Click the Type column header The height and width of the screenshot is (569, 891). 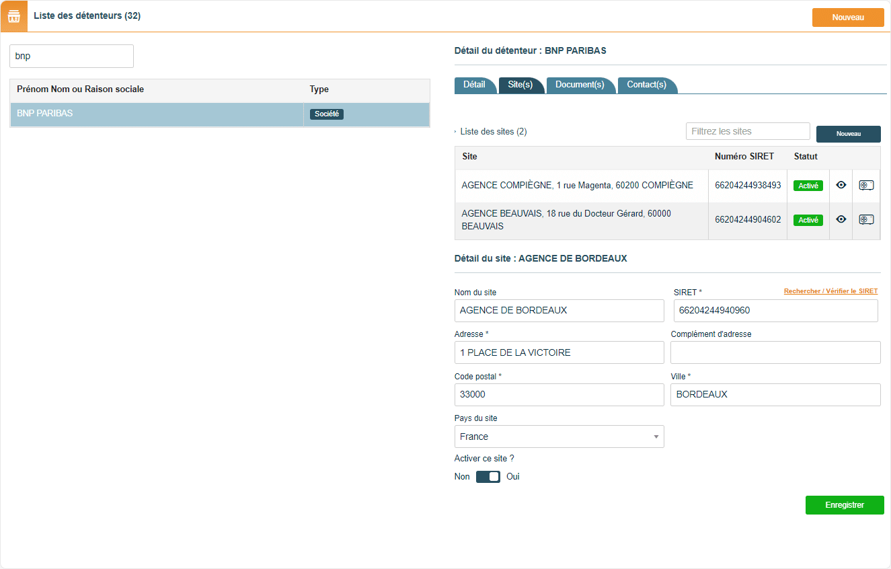click(319, 89)
